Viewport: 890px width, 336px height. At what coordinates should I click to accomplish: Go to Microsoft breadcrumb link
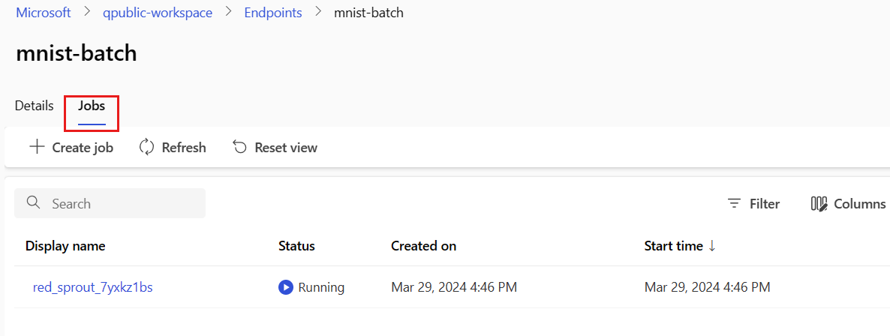click(44, 13)
